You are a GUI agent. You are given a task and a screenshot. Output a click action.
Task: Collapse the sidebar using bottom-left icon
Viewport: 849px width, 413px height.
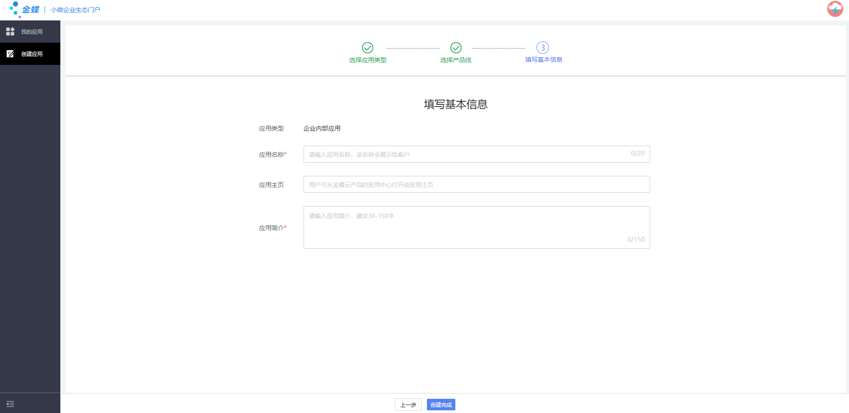point(10,404)
